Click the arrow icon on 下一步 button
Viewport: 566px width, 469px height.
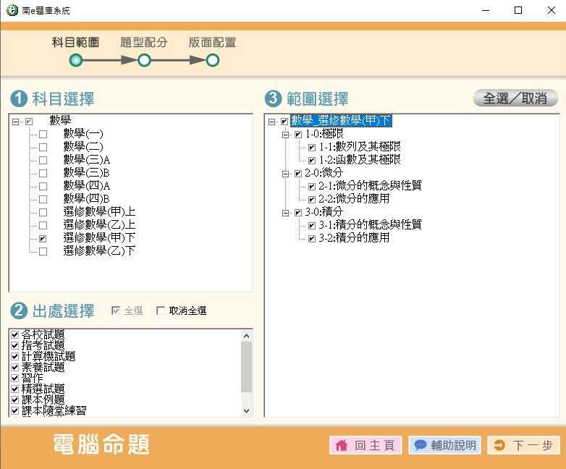[499, 445]
